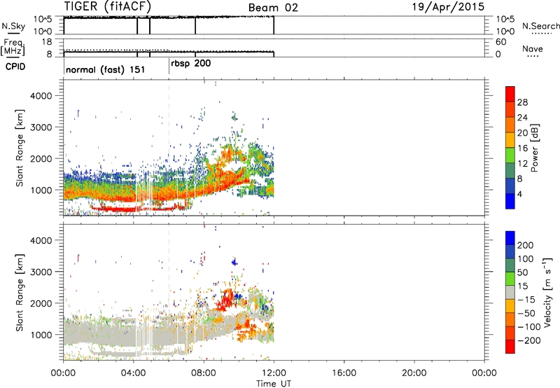Click the TIGER (fitACF) title
Screen dimensions: 560x388
pos(108,6)
